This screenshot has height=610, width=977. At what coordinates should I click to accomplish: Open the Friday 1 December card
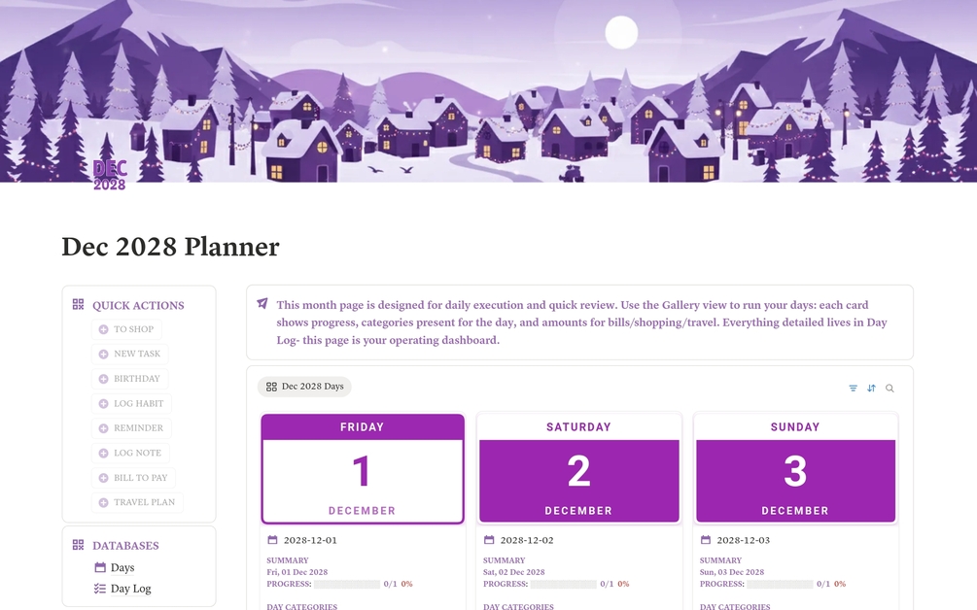pyautogui.click(x=363, y=469)
